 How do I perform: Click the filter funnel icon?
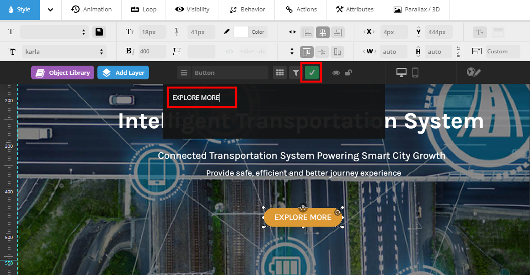[296, 73]
